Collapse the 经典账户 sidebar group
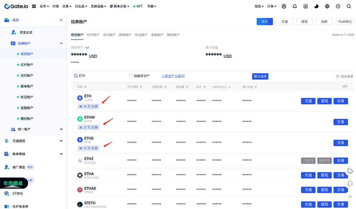This screenshot has height=209, width=356. point(61,43)
